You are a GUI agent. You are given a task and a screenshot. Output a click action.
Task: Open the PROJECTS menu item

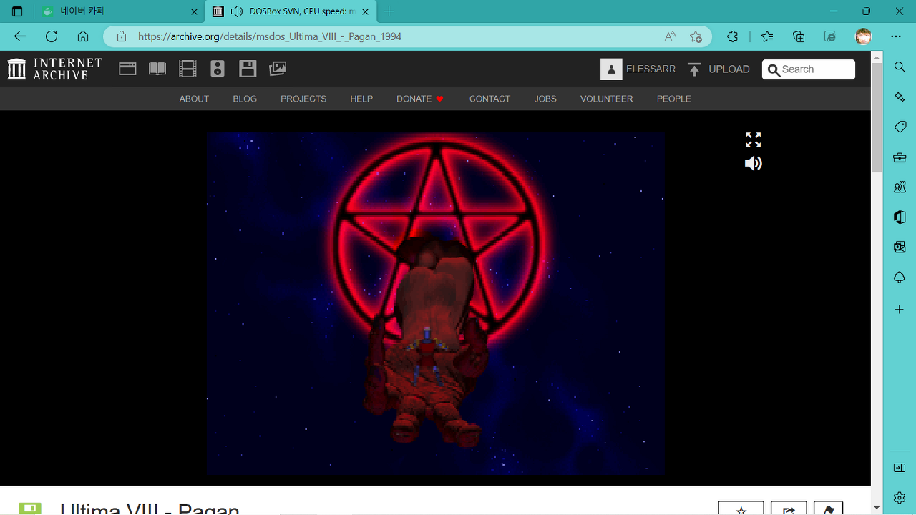303,99
